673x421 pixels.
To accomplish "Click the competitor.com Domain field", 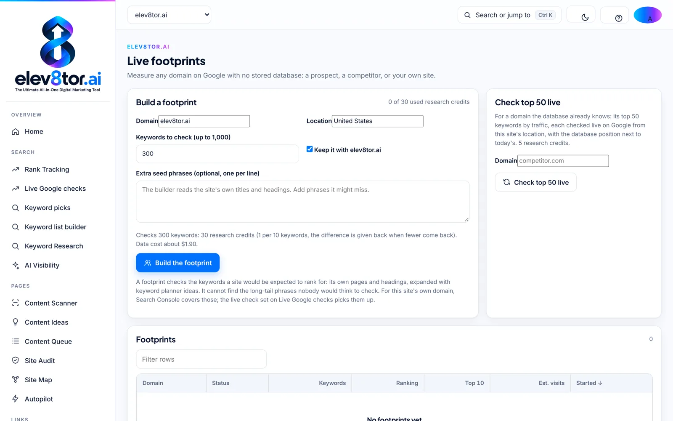I will pos(563,161).
